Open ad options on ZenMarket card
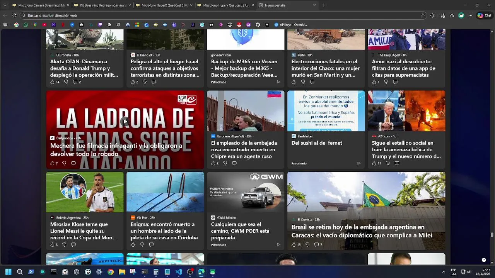This screenshot has width=495, height=278. 359,163
